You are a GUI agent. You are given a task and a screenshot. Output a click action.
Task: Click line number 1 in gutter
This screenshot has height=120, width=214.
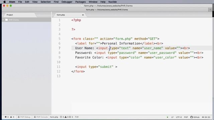tap(60, 20)
